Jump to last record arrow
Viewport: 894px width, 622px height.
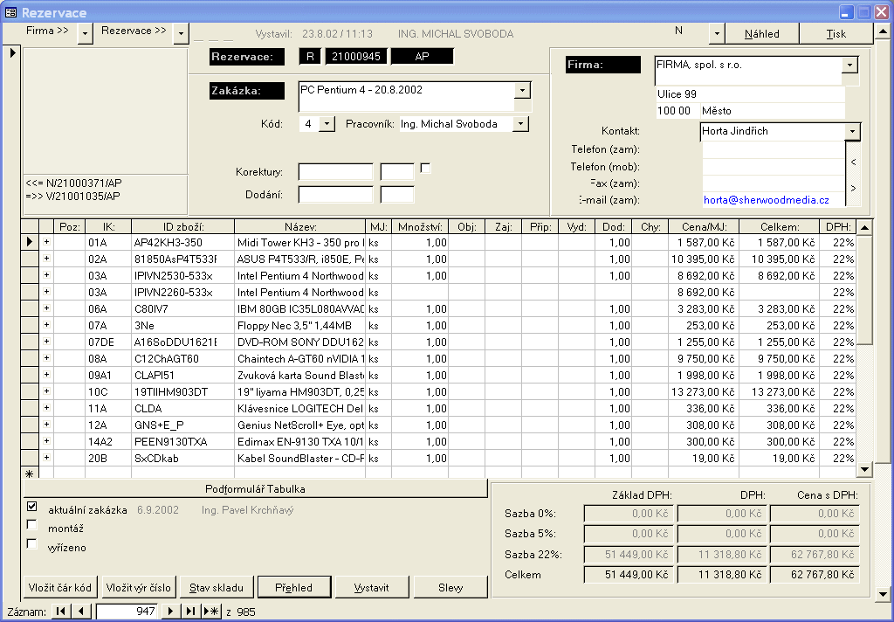(x=190, y=612)
